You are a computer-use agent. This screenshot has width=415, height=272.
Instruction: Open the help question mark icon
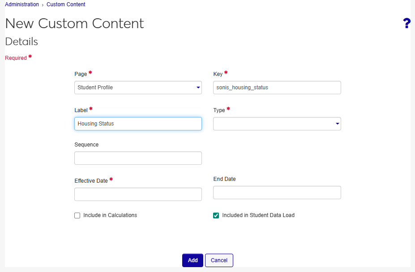(406, 24)
